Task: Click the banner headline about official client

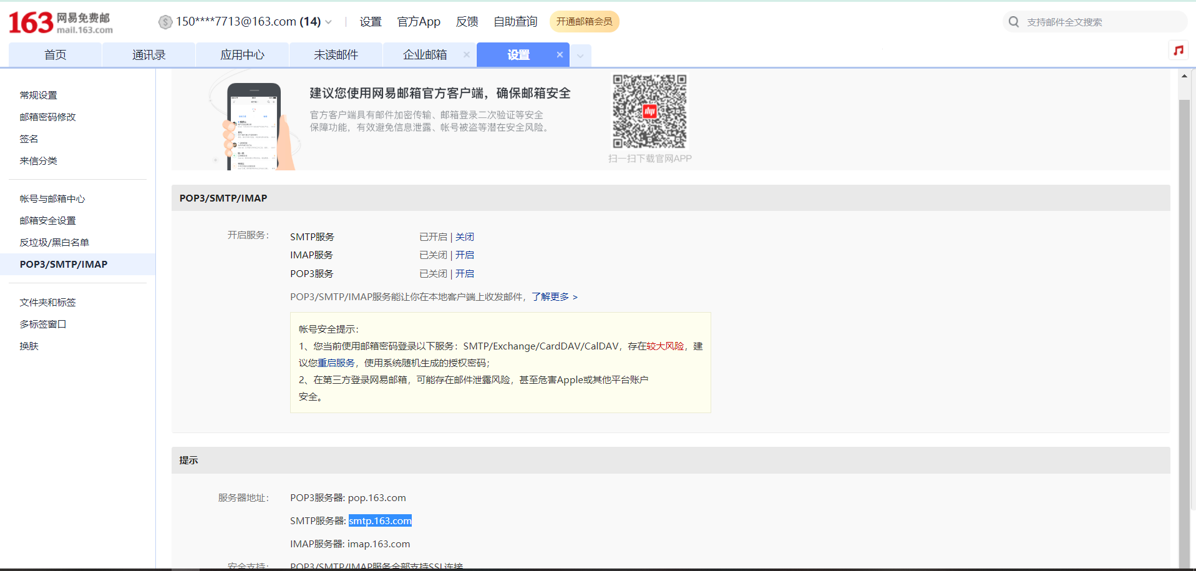Action: [x=440, y=93]
